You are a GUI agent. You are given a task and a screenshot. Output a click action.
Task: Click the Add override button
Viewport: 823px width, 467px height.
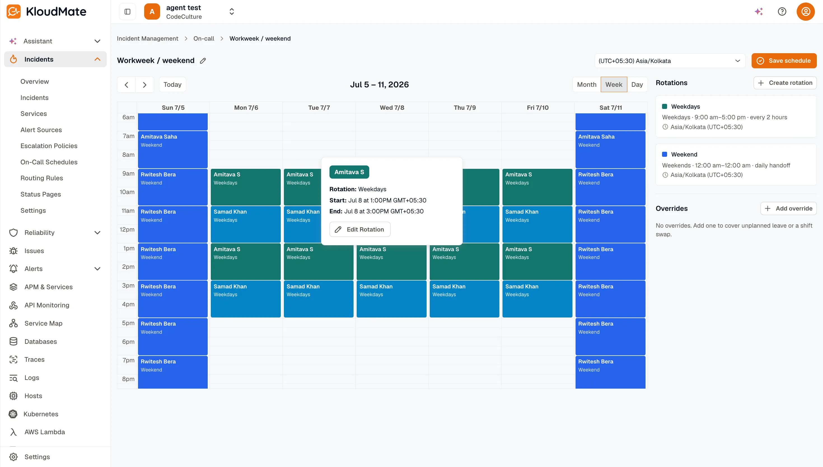(x=788, y=209)
